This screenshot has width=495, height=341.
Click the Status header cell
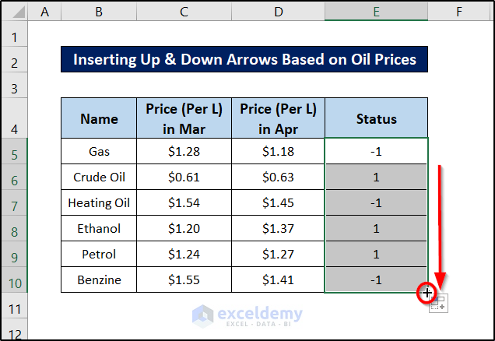pos(376,119)
